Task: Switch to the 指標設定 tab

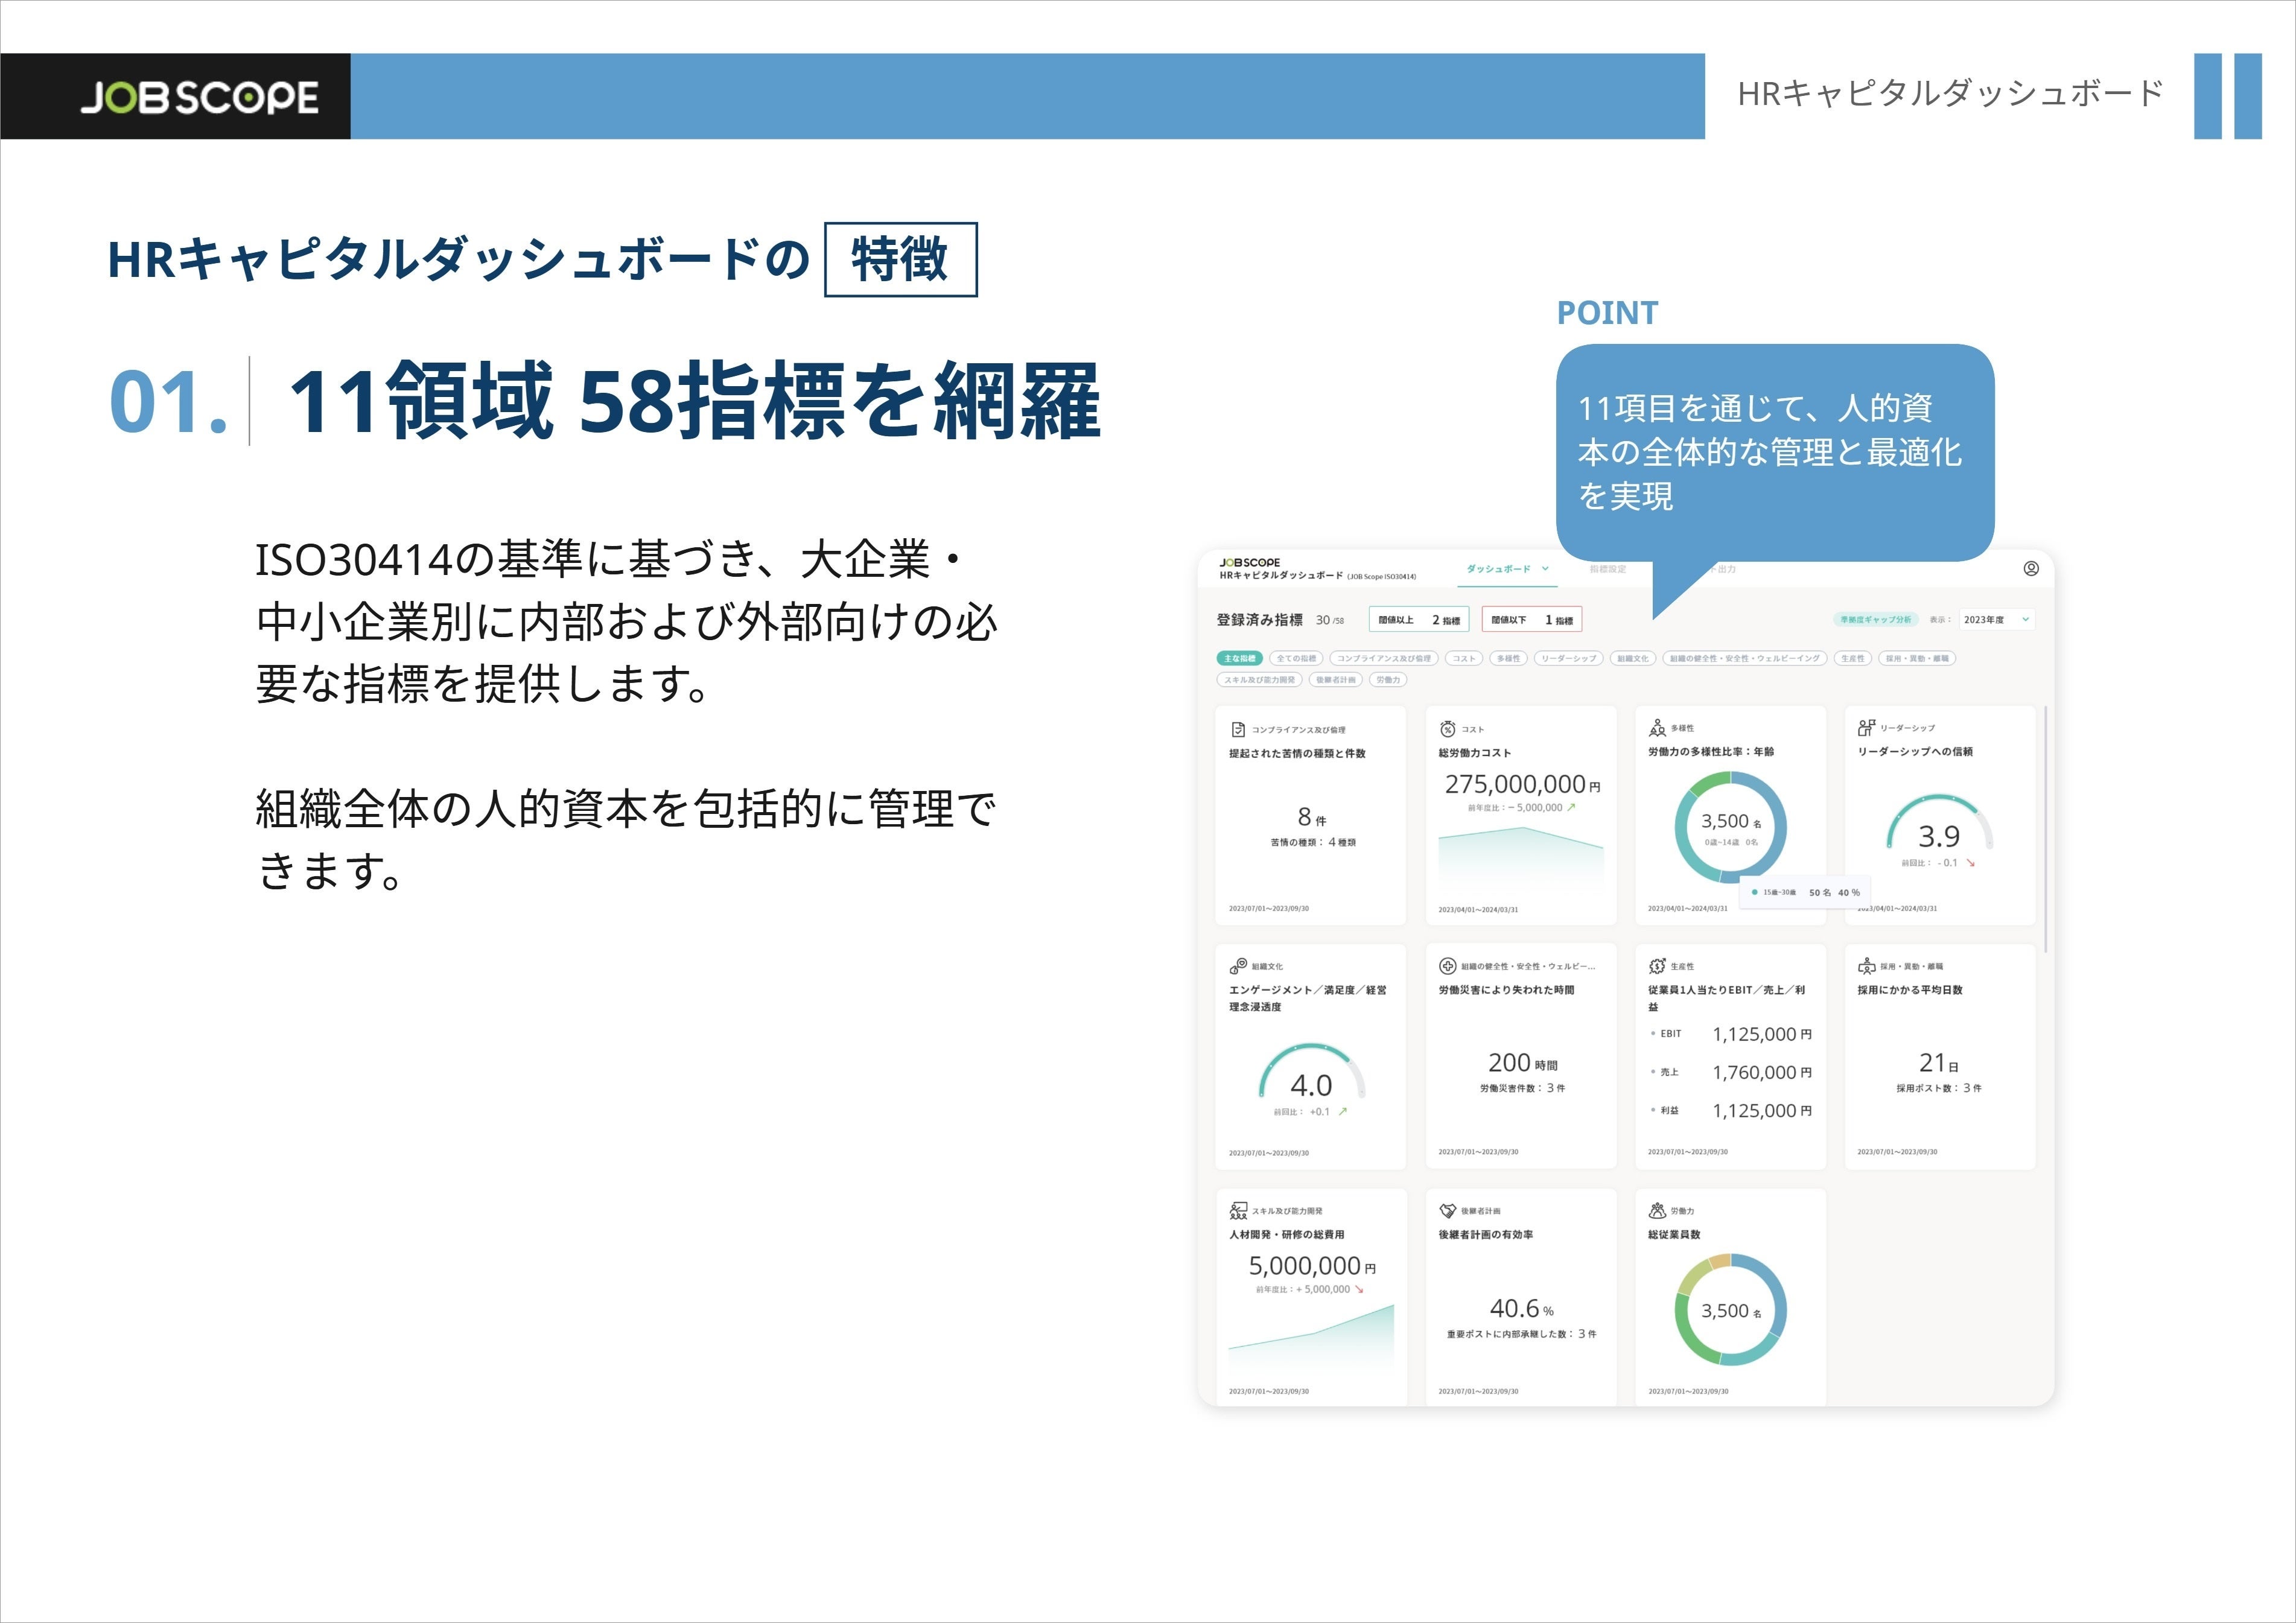Action: (x=1608, y=569)
